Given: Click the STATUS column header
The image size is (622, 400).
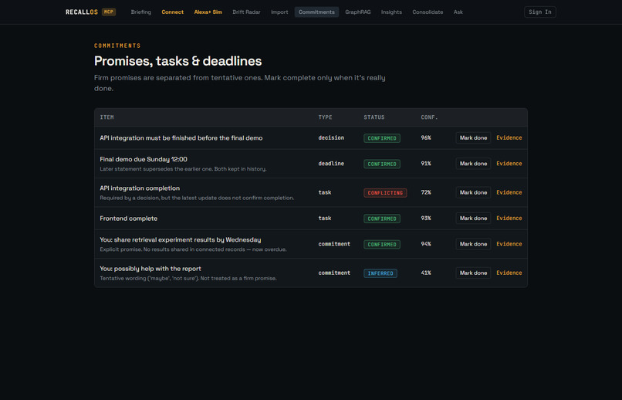Looking at the screenshot, I should 374,117.
